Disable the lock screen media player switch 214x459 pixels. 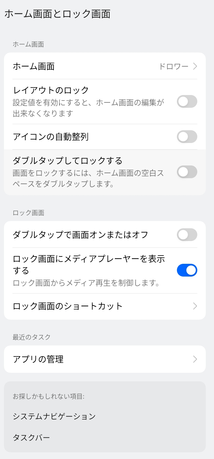point(187,270)
